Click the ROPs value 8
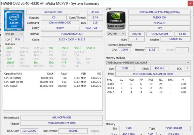 click(x=137, y=39)
